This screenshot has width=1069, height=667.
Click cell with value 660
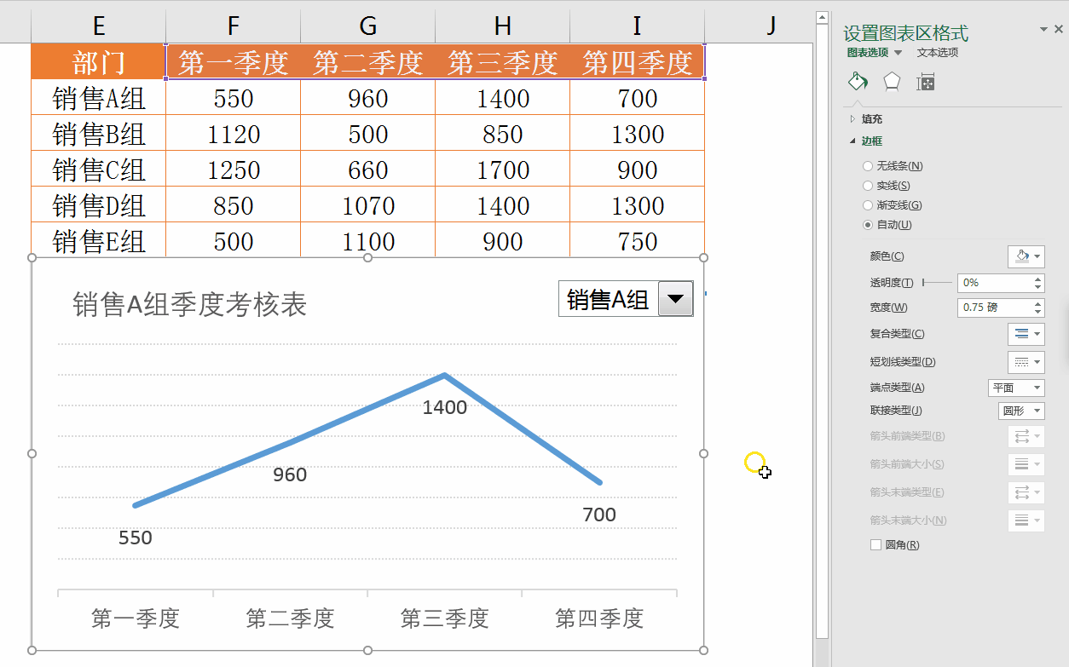[368, 170]
